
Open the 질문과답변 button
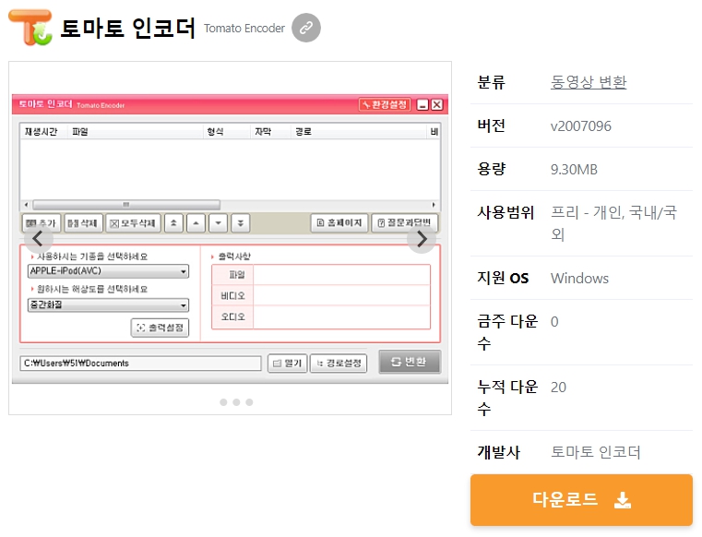tap(404, 223)
